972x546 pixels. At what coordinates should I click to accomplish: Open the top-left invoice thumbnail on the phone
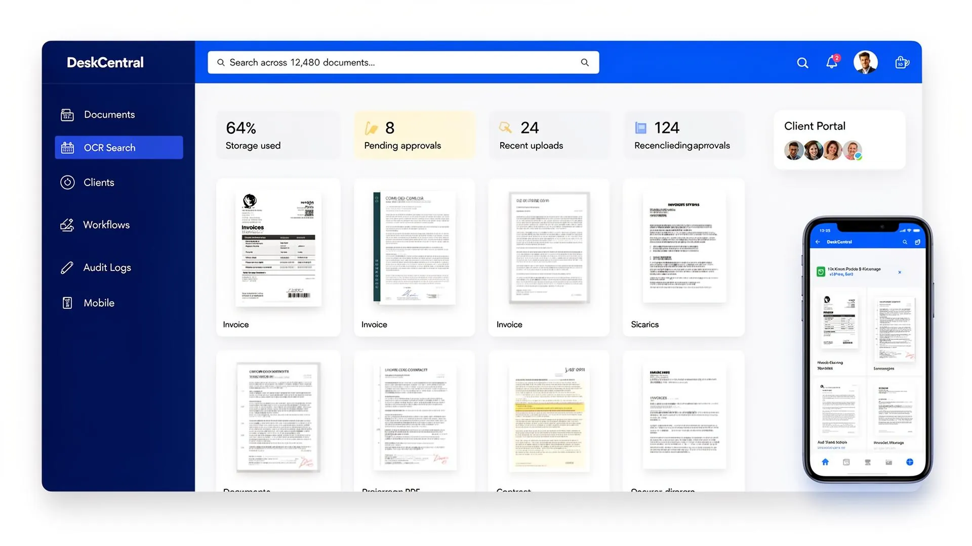[839, 321]
